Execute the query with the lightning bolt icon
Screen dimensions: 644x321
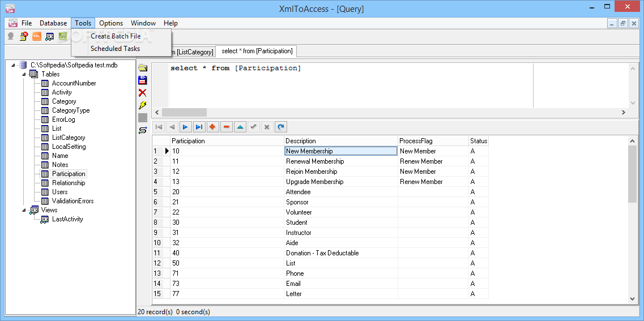point(143,105)
